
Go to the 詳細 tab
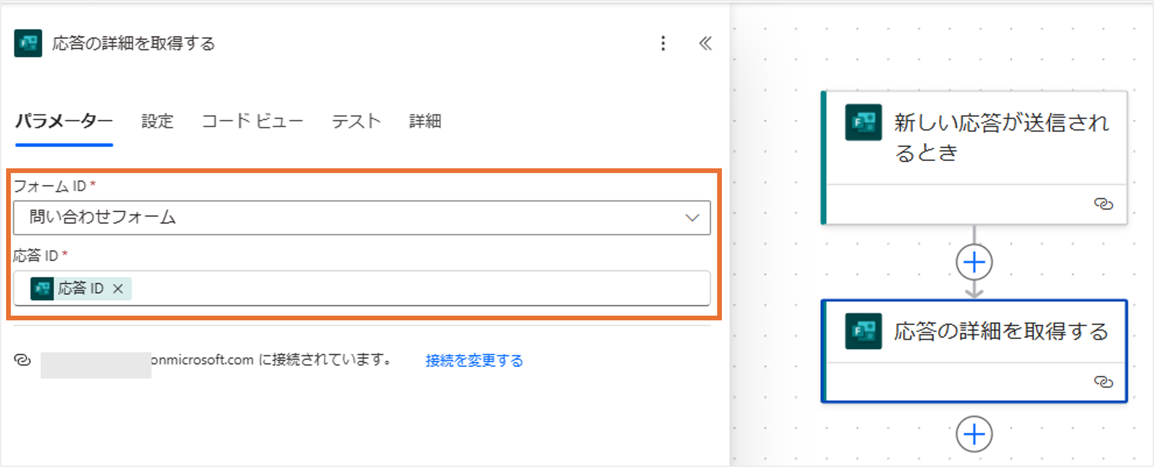coord(425,121)
